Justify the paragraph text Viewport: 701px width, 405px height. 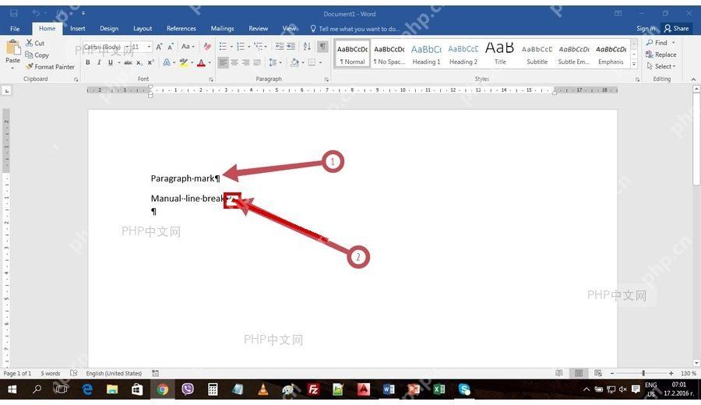(x=257, y=62)
